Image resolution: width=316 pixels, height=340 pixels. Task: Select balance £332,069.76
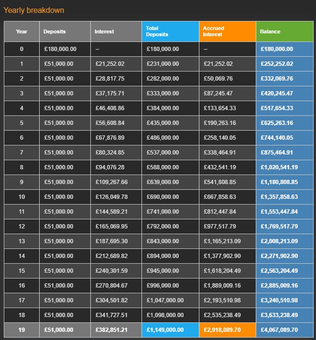tap(277, 79)
